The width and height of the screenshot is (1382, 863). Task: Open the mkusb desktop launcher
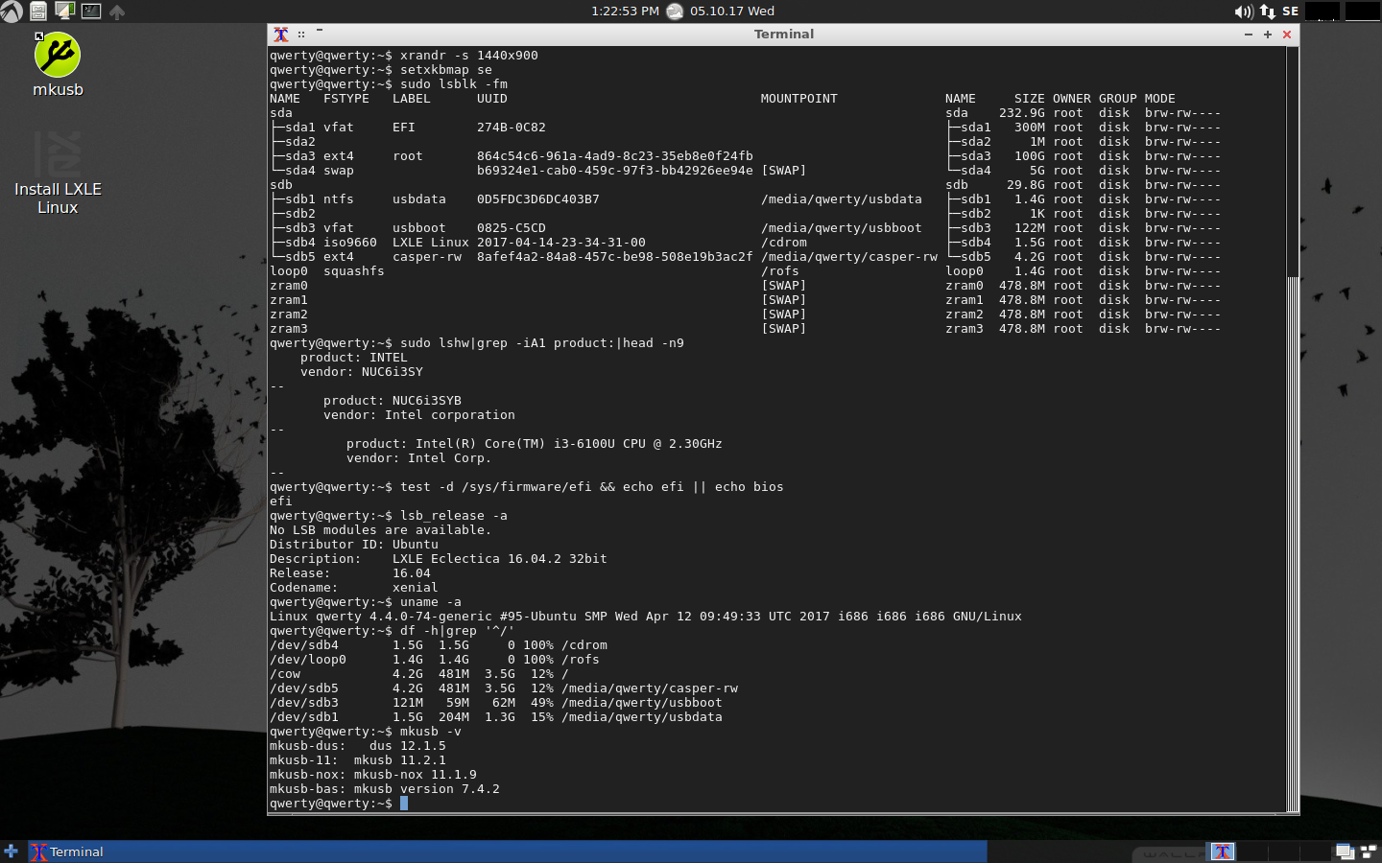(58, 65)
